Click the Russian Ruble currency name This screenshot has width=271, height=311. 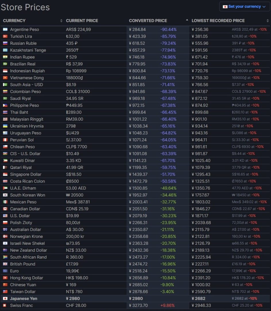[23, 43]
